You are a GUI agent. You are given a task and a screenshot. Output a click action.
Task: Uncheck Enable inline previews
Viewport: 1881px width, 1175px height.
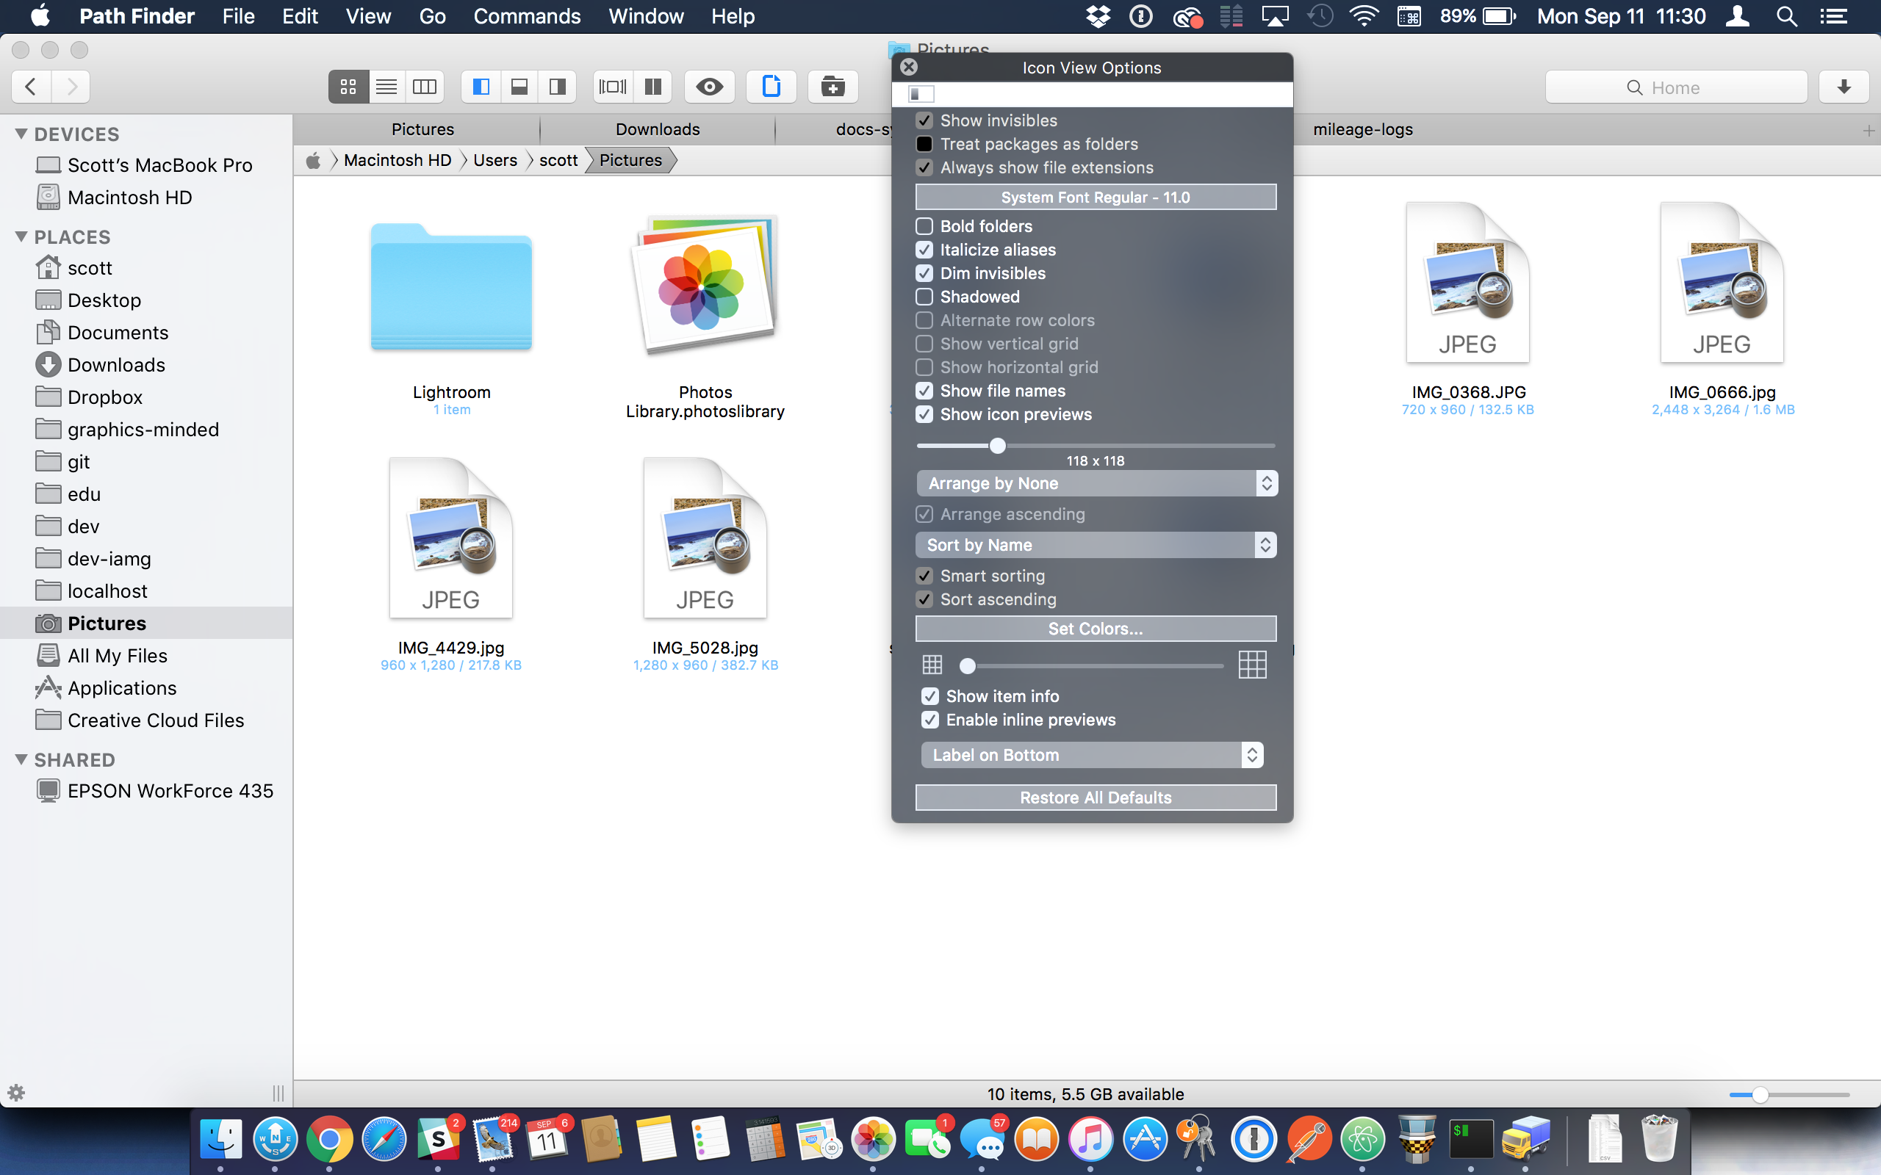click(x=930, y=720)
